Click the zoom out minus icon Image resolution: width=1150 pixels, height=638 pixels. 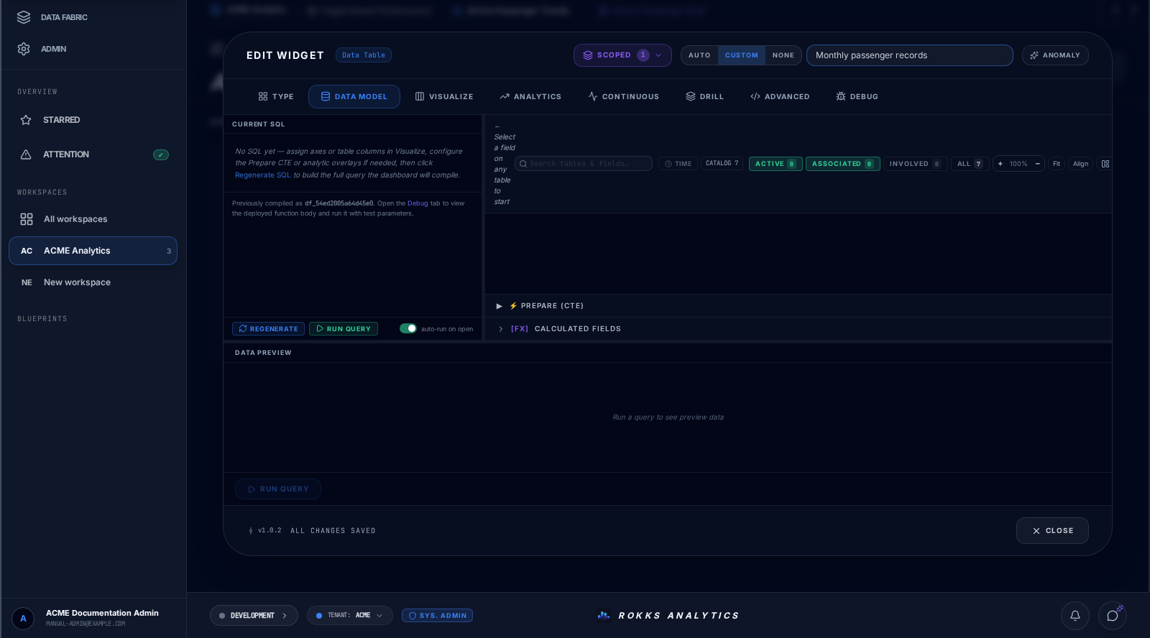click(1038, 164)
